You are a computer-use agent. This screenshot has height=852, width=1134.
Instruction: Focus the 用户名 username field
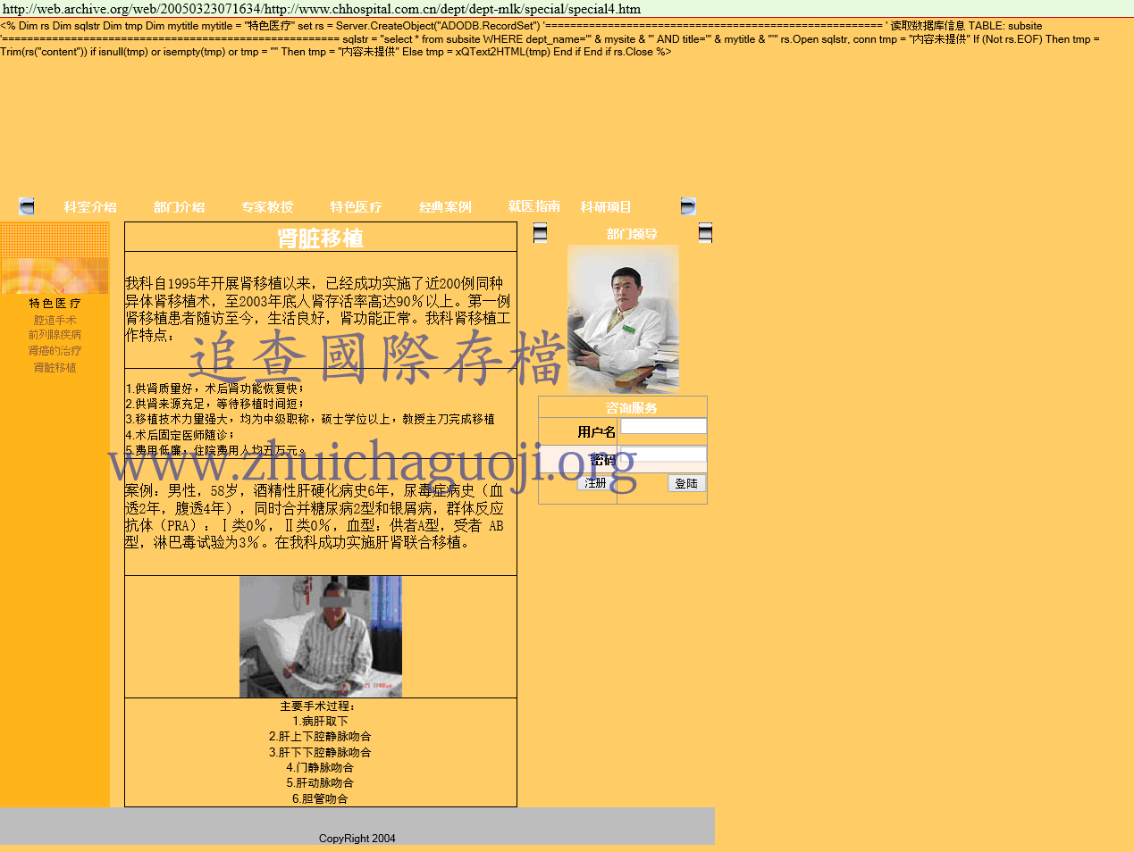663,427
